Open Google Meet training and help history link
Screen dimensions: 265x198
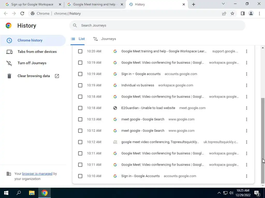click(x=164, y=51)
